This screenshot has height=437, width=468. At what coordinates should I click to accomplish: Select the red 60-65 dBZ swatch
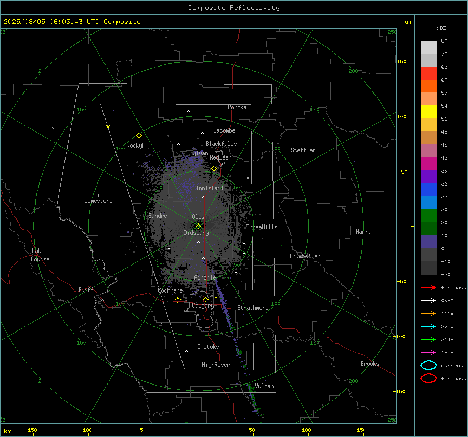(428, 73)
